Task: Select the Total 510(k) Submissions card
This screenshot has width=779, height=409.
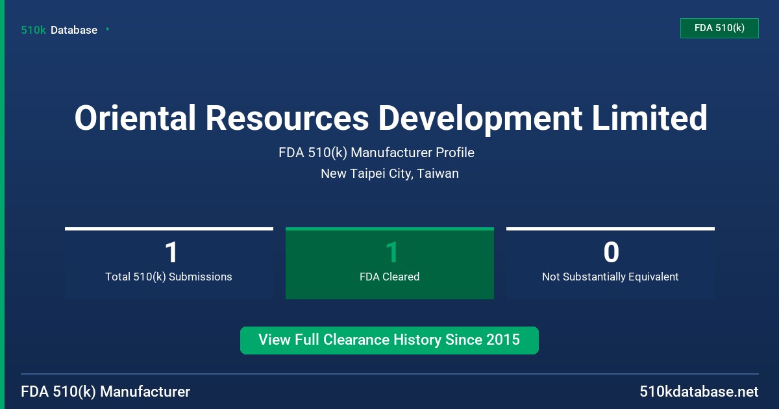Action: pyautogui.click(x=169, y=263)
